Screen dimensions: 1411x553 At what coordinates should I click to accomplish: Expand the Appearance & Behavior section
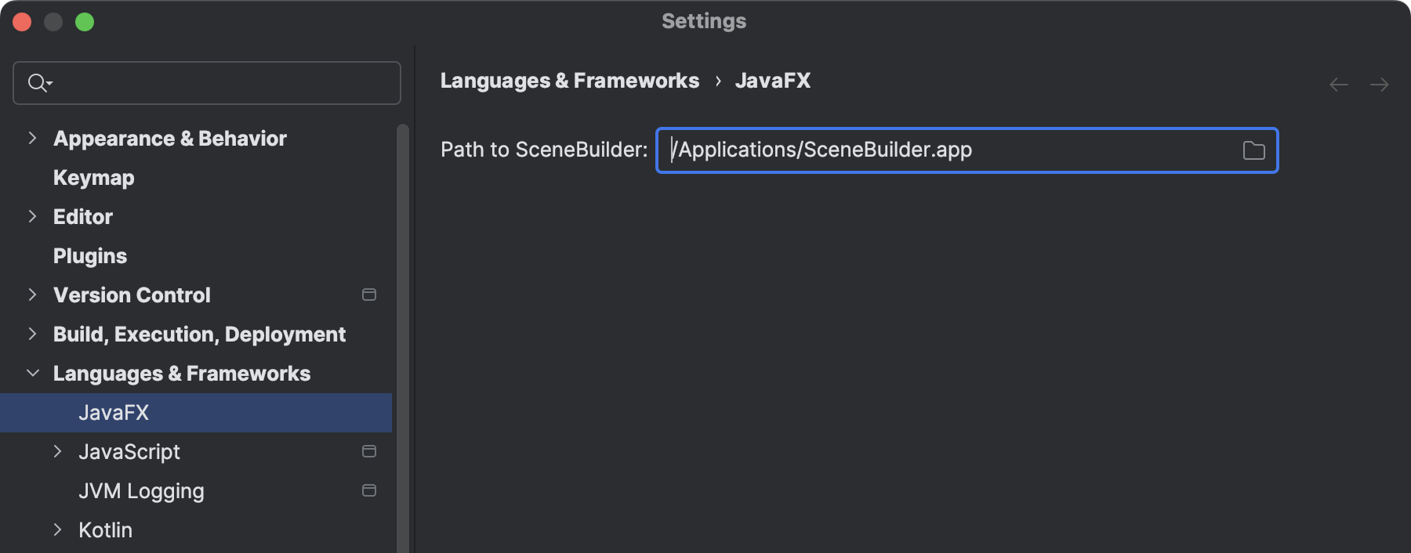[x=31, y=138]
